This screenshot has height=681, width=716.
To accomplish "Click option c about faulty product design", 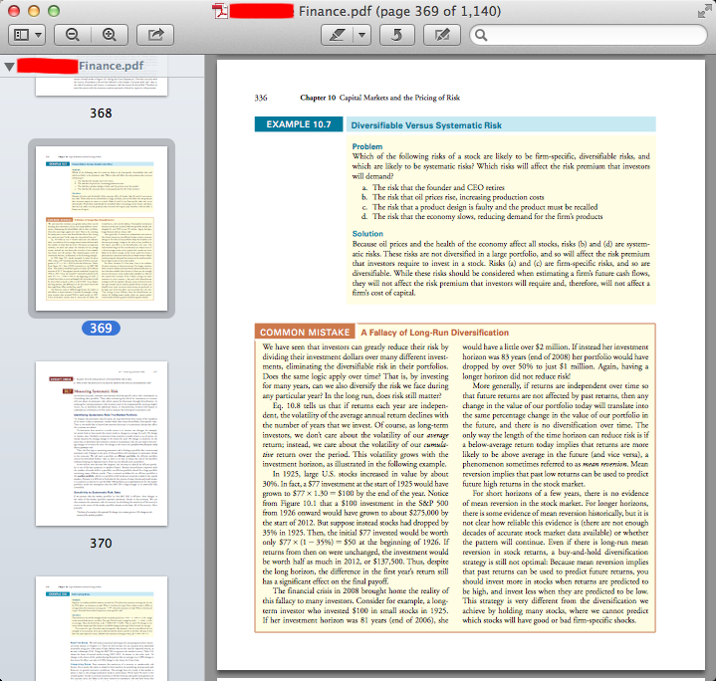I will coord(480,207).
